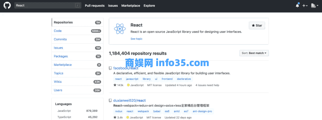Open facebook/react repository
The image size is (322, 120).
126,68
